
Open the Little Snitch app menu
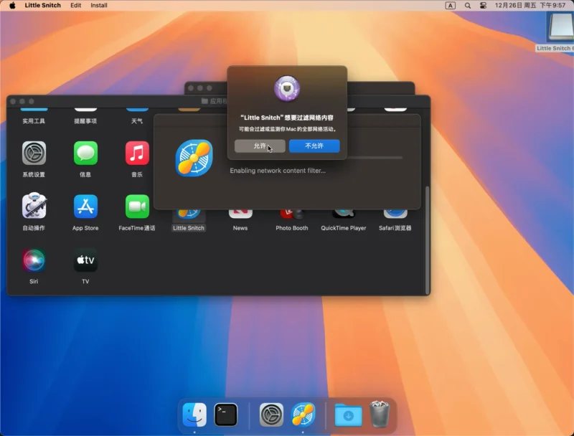(43, 5)
